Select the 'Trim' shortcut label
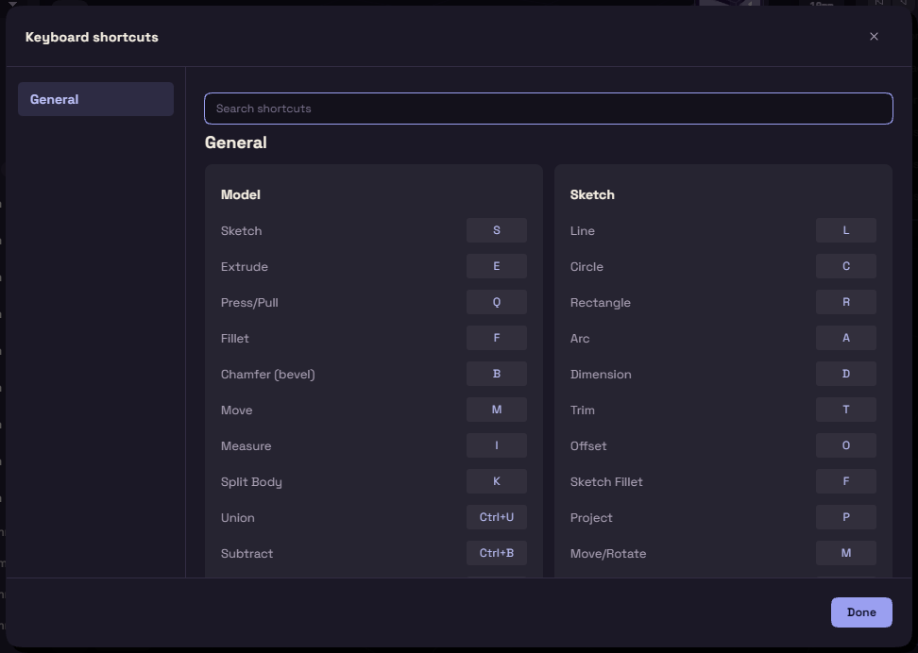The width and height of the screenshot is (918, 653). pyautogui.click(x=583, y=410)
